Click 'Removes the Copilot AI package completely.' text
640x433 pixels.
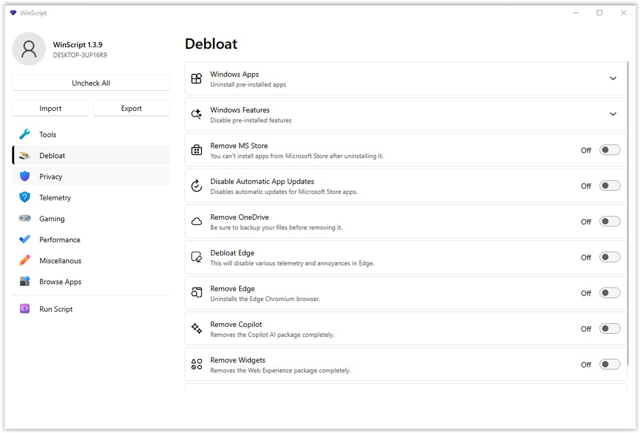tap(272, 334)
